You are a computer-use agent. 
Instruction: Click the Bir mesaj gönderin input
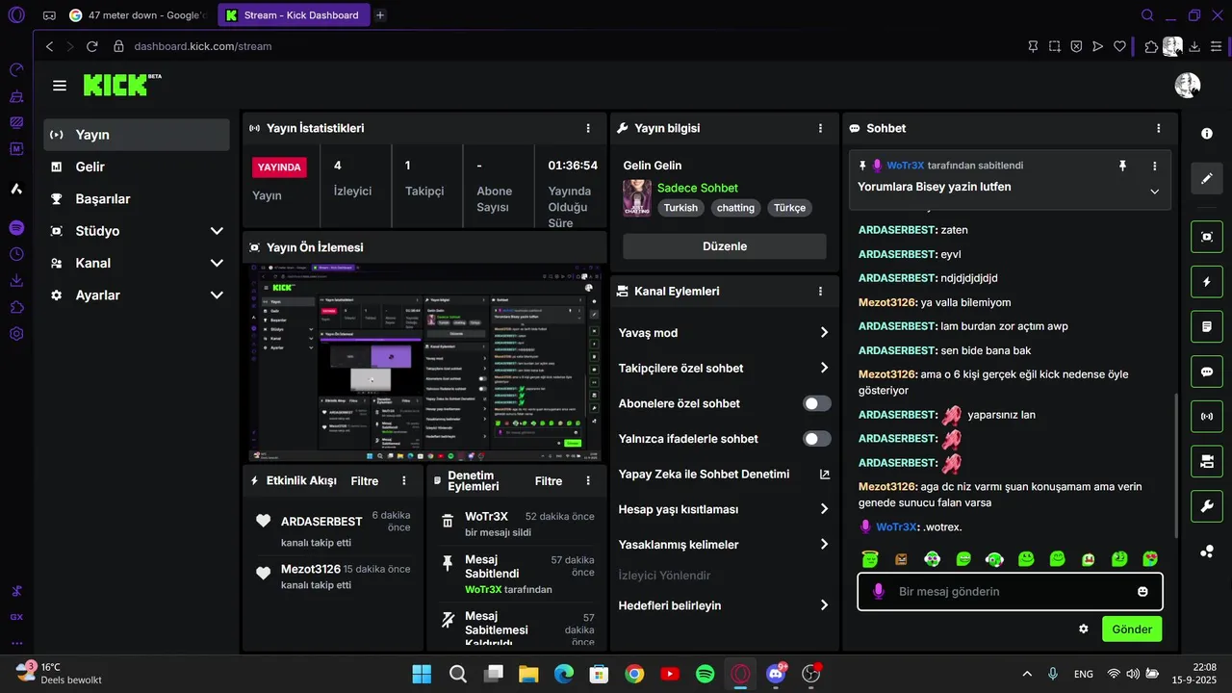(x=1010, y=592)
